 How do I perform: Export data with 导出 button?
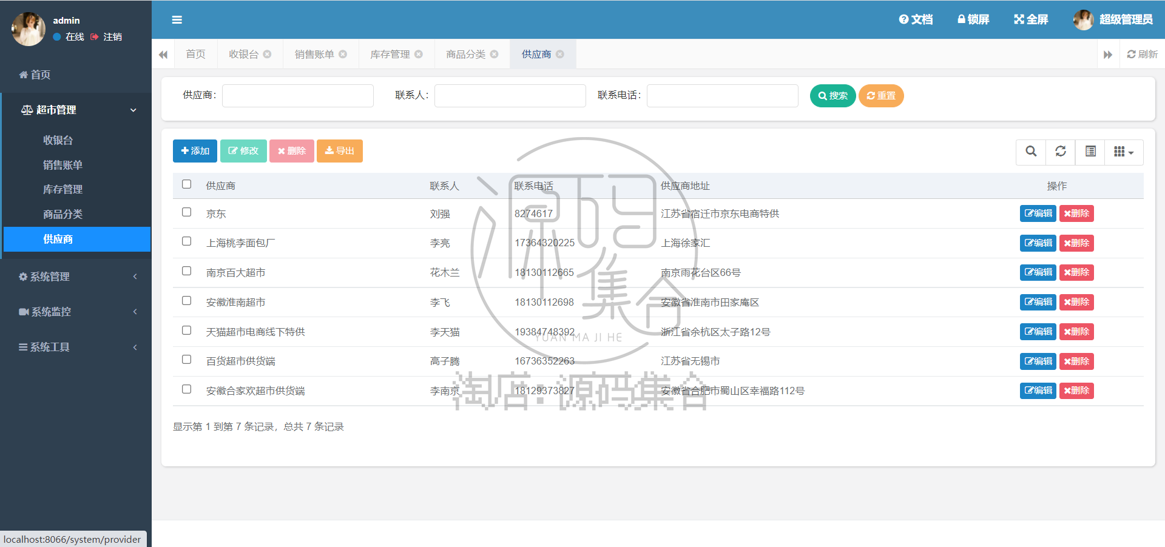click(340, 151)
